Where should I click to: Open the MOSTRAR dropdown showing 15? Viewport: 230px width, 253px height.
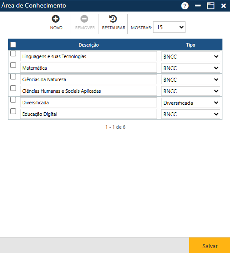click(x=169, y=27)
